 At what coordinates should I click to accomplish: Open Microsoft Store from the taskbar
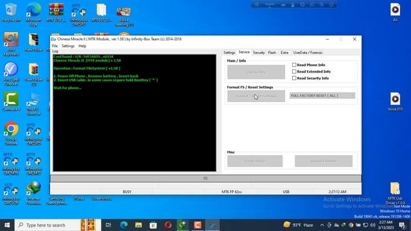click(153, 225)
